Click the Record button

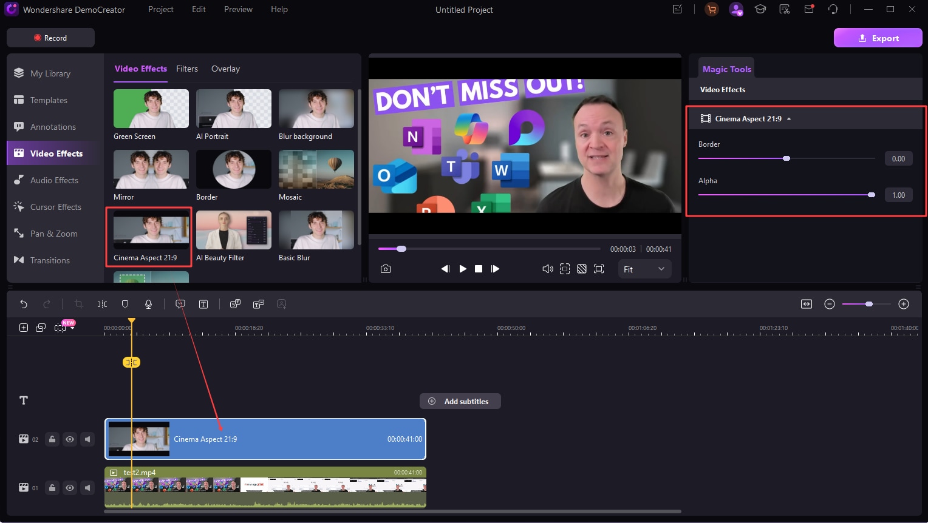[50, 38]
